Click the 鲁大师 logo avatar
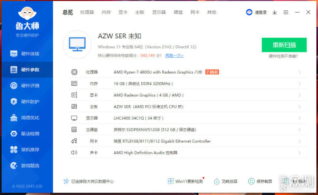 [x=27, y=13]
